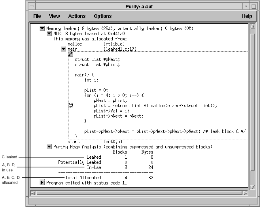Click the 'pList = 0;' source line

tap(96, 90)
